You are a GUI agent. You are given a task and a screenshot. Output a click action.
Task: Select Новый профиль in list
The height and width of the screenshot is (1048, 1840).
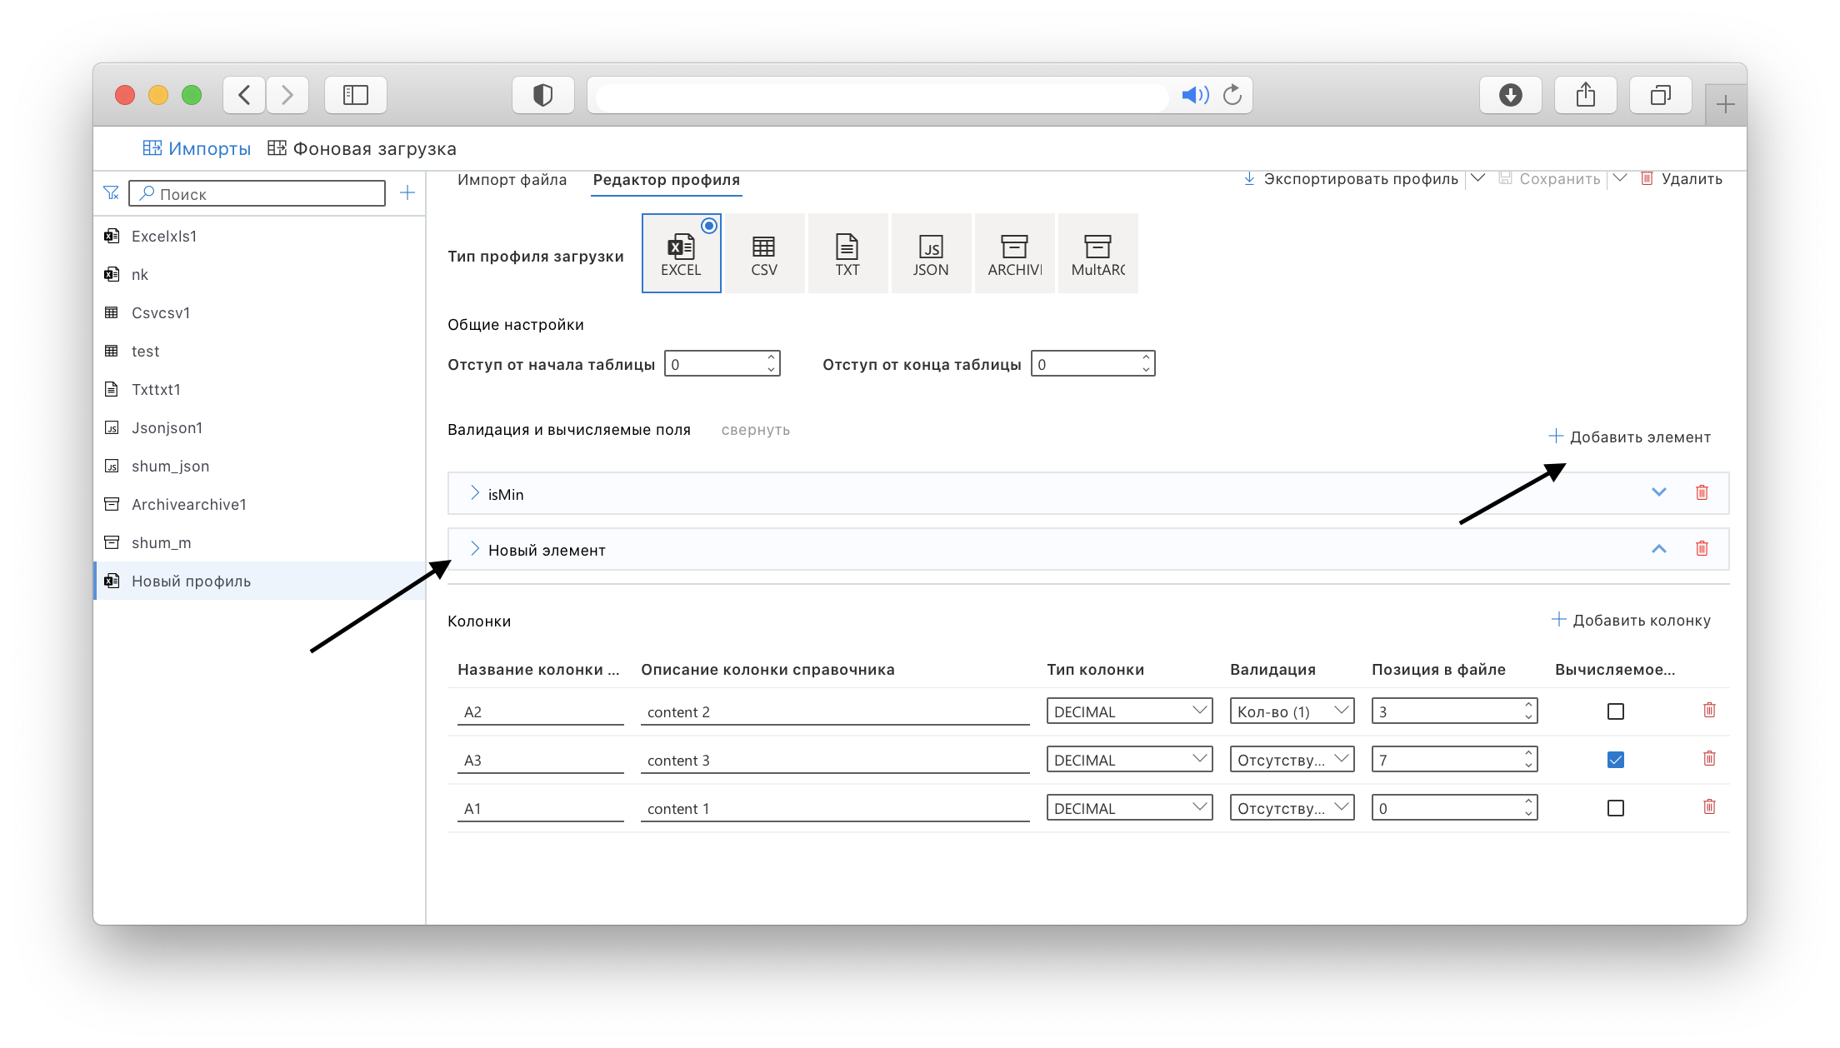pyautogui.click(x=259, y=581)
